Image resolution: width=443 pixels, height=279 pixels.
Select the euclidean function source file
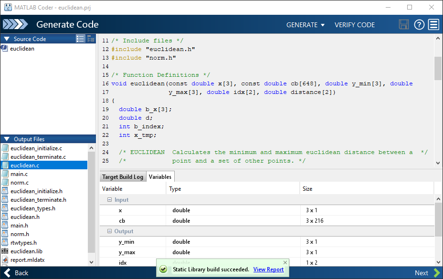22,49
